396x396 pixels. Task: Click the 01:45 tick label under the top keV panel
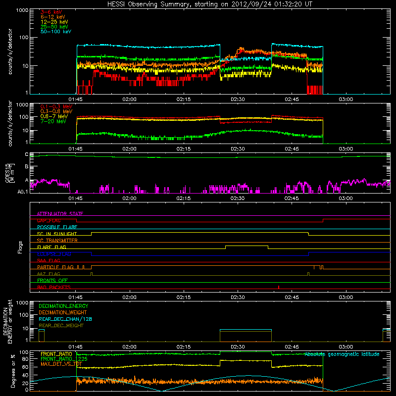pos(75,99)
